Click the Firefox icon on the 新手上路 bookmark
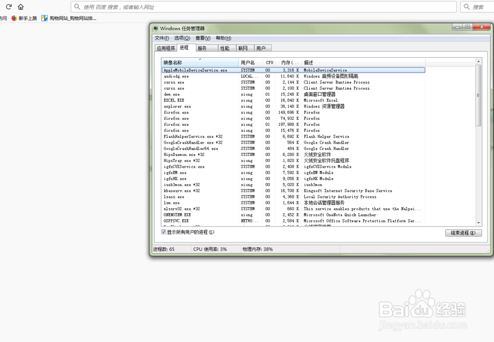Viewport: 494px width, 342px height. pyautogui.click(x=14, y=18)
